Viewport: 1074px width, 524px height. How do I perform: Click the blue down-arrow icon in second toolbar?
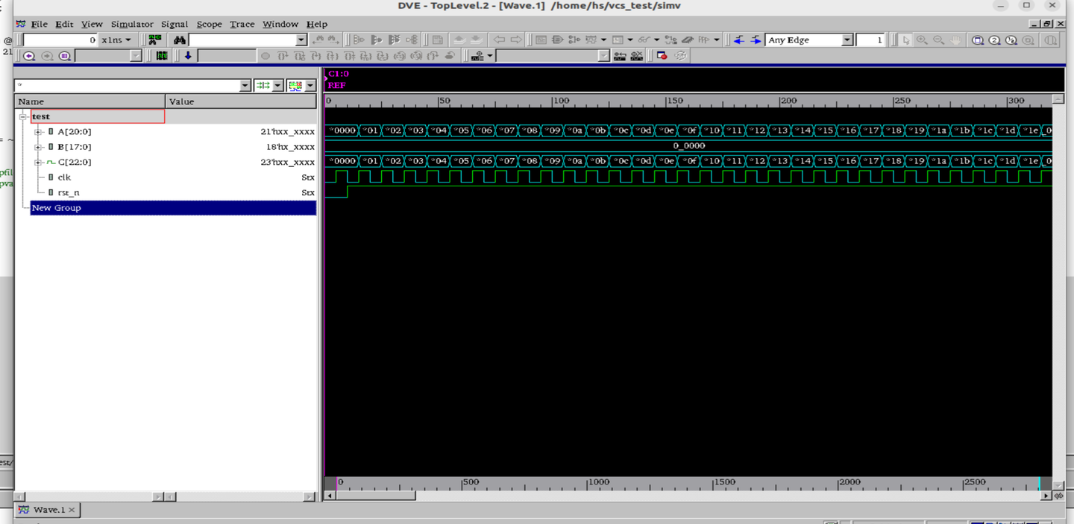[x=188, y=56]
